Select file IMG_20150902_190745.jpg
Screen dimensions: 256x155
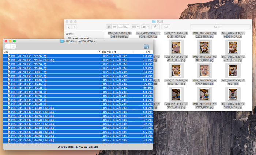[x=78, y=84]
